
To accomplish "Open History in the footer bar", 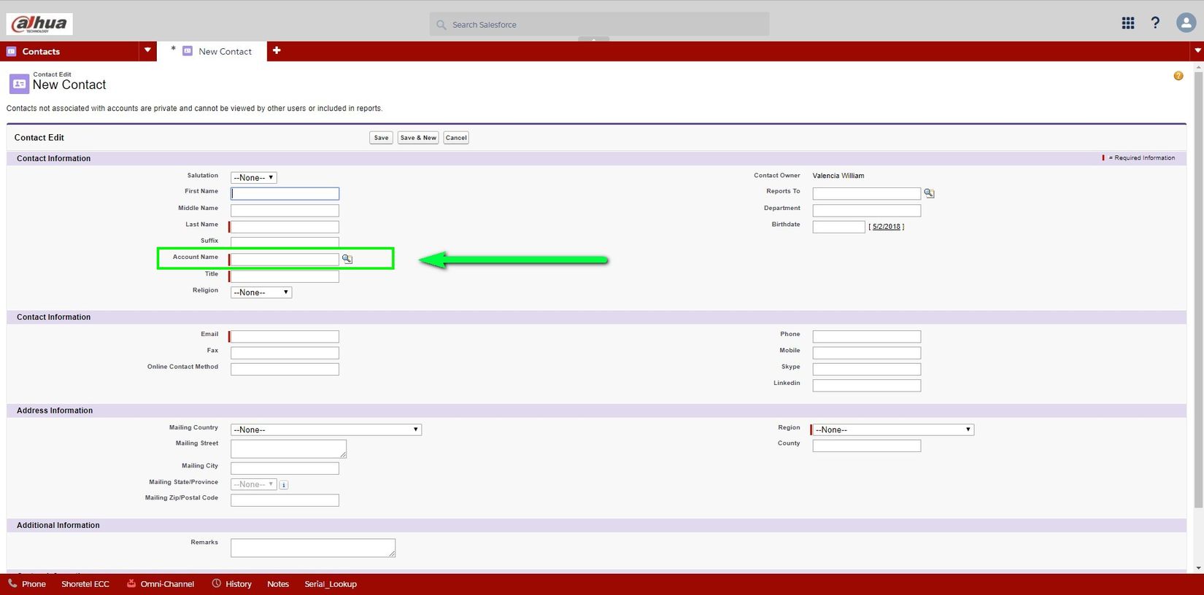I will coord(232,584).
